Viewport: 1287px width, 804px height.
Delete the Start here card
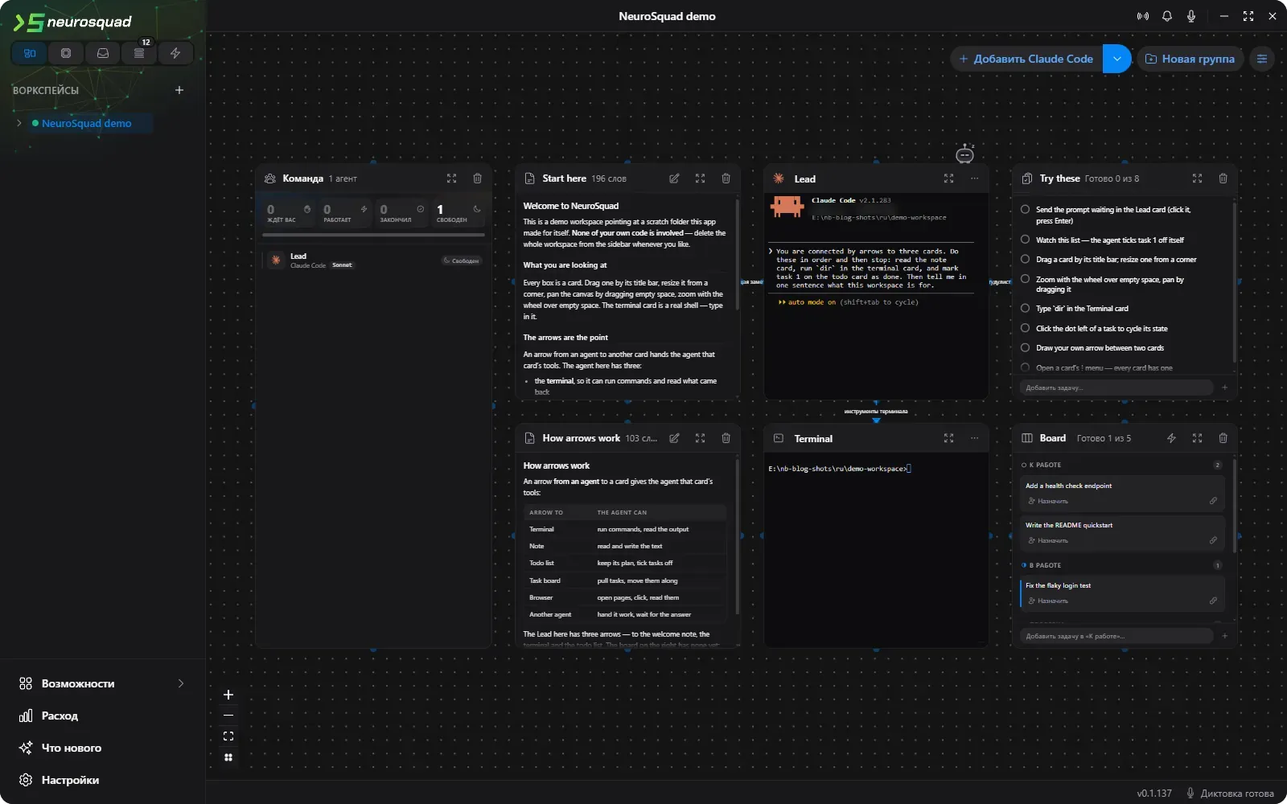point(726,178)
